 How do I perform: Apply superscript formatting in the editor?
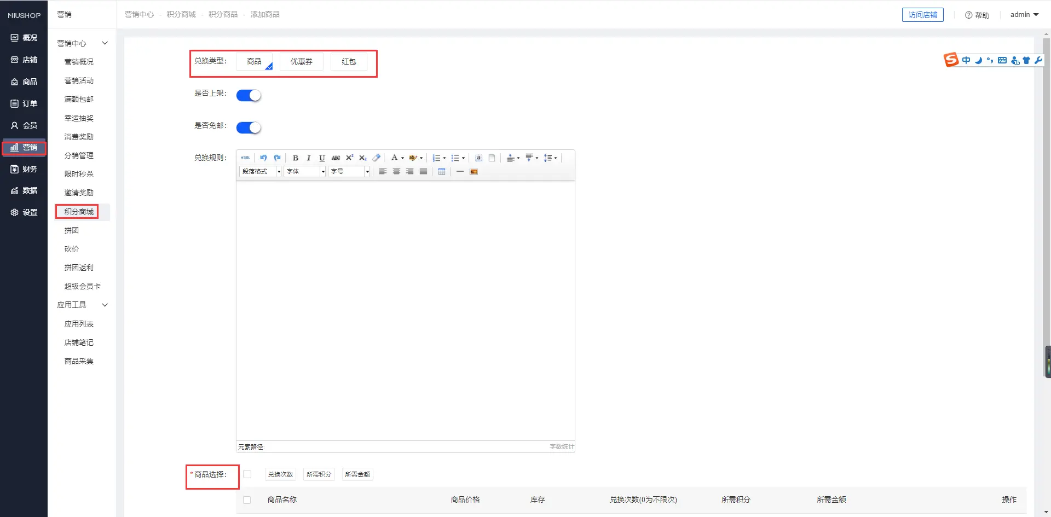coord(349,158)
